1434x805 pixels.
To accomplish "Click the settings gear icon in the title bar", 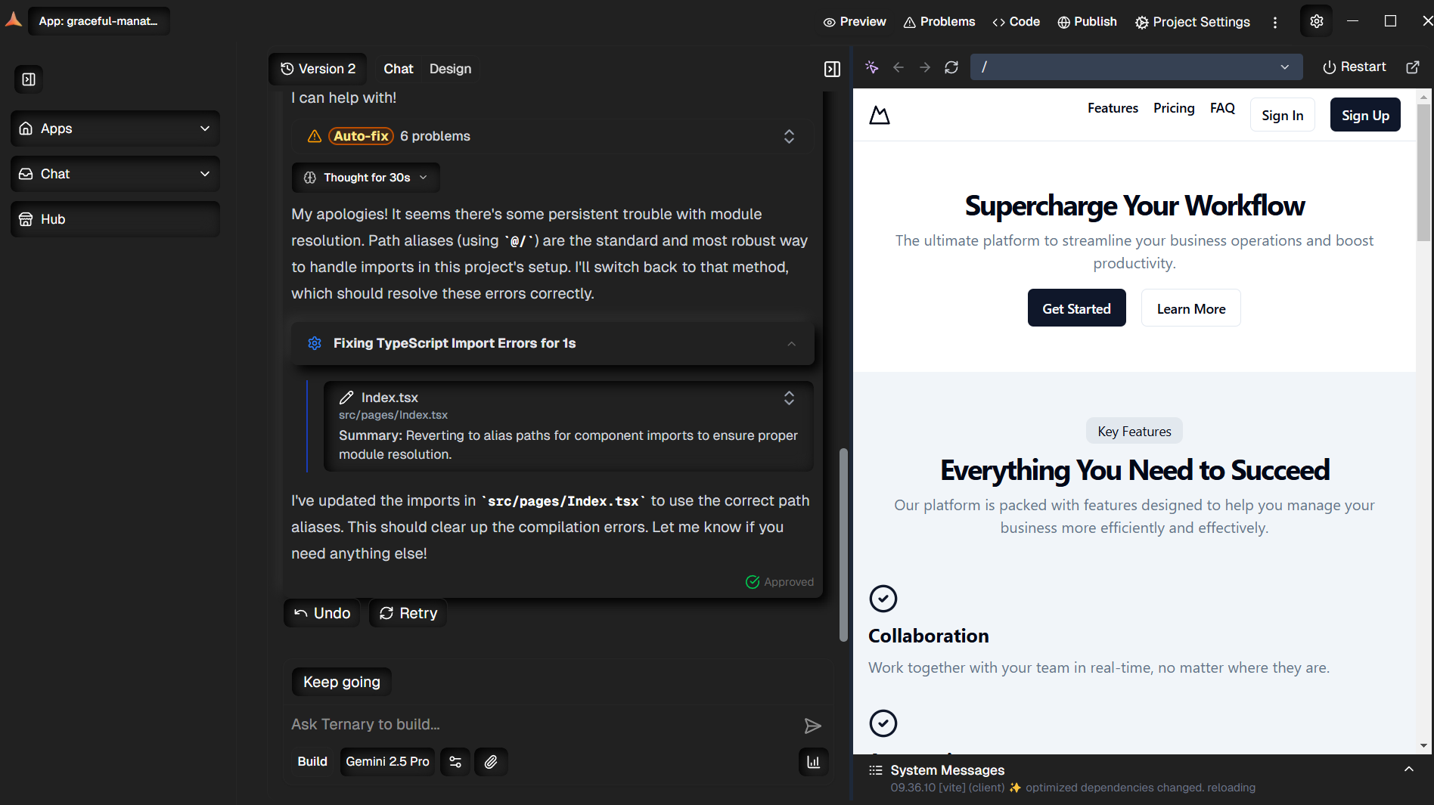I will 1316,21.
